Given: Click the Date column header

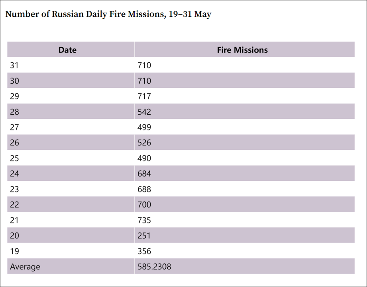Looking at the screenshot, I should [67, 50].
